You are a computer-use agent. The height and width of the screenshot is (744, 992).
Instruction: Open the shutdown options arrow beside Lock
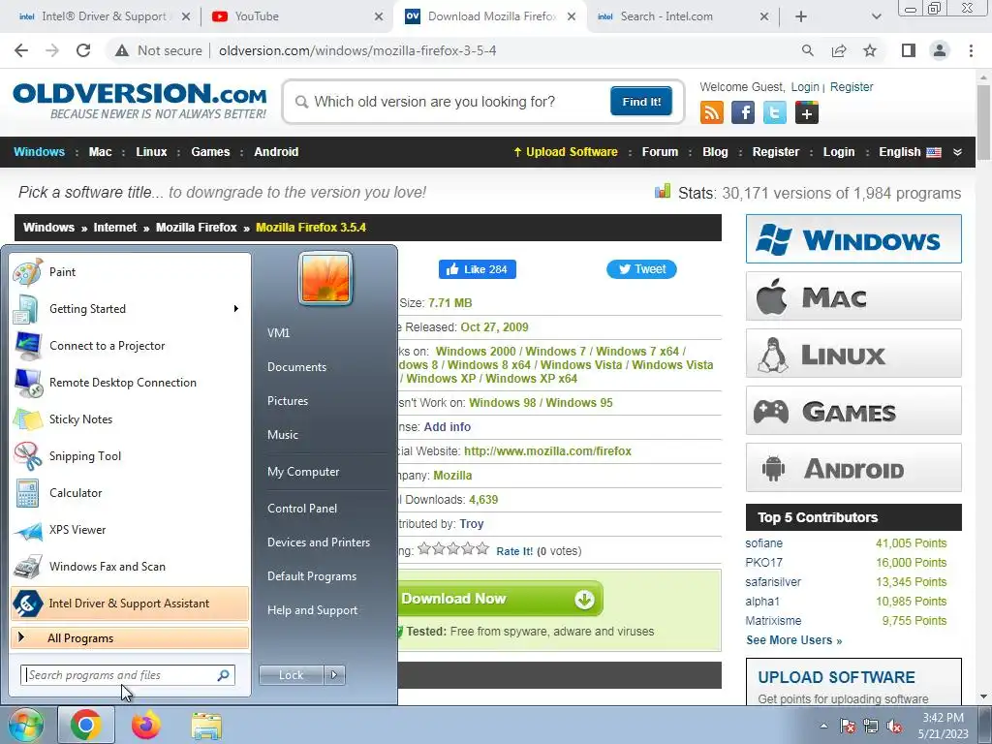[x=334, y=675]
